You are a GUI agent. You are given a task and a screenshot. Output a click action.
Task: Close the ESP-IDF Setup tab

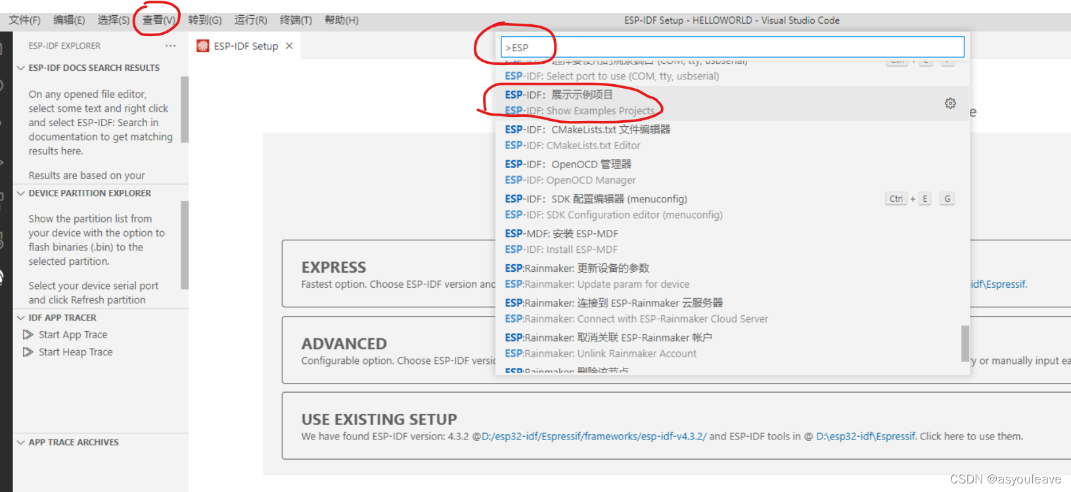click(x=289, y=46)
